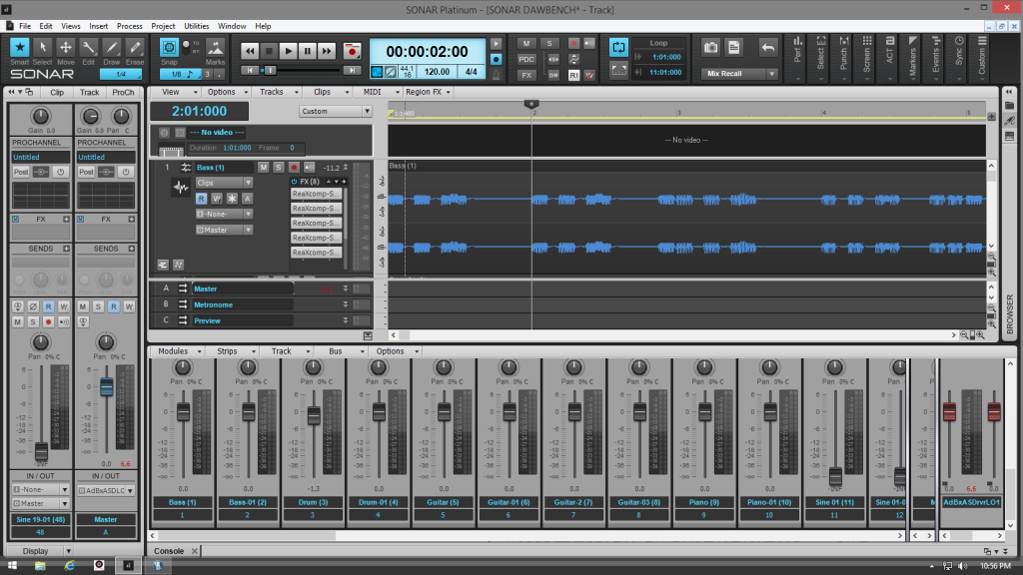The height and width of the screenshot is (575, 1023).
Task: Click the Rewind transport button
Action: tap(249, 51)
